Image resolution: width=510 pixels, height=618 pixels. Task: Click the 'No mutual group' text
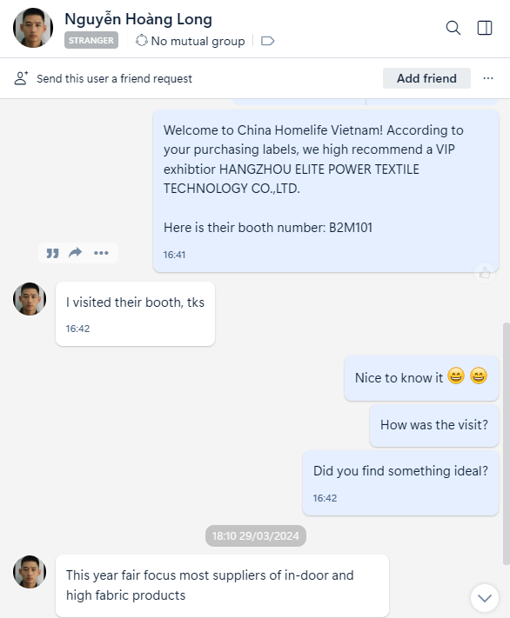point(198,41)
